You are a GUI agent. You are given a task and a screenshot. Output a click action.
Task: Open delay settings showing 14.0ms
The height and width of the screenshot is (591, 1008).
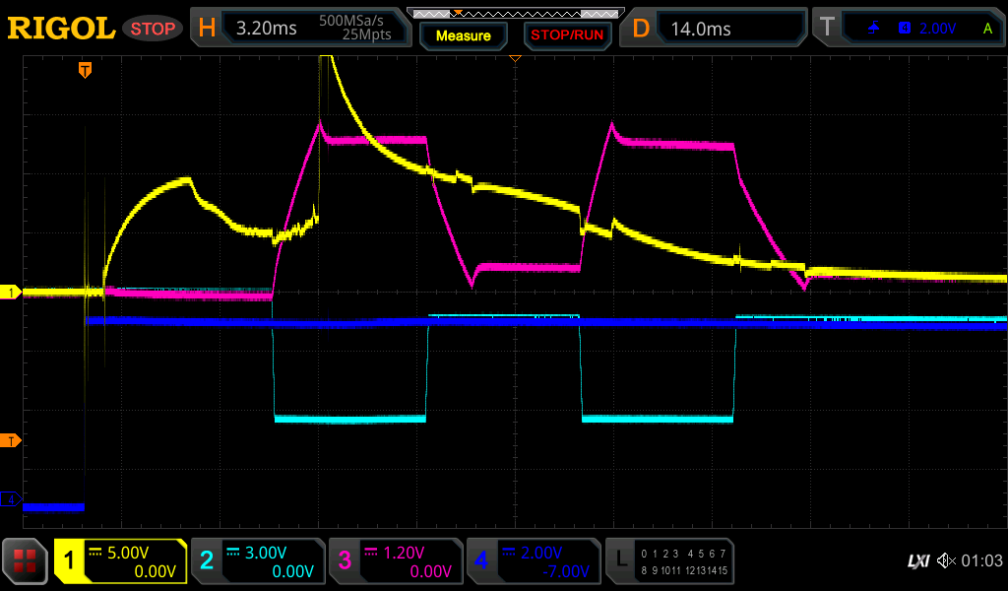point(715,28)
